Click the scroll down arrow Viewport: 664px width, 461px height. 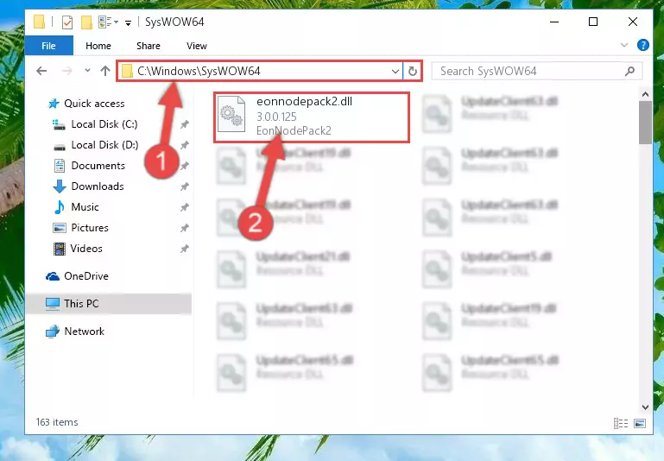tap(645, 407)
